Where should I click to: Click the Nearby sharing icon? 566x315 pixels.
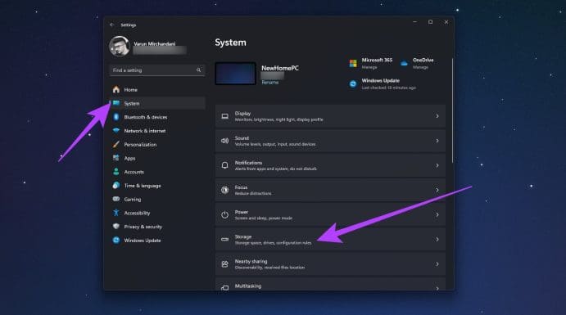(x=225, y=264)
